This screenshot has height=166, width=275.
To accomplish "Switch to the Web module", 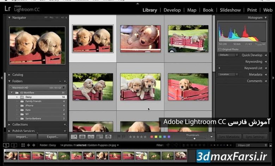I will pos(268,10).
